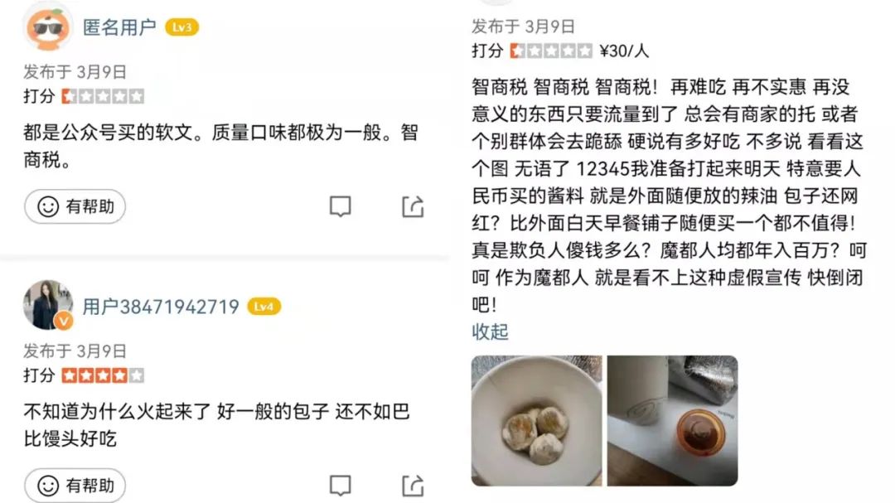Open user 38471942719's profile photo
Image resolution: width=895 pixels, height=503 pixels.
[49, 305]
